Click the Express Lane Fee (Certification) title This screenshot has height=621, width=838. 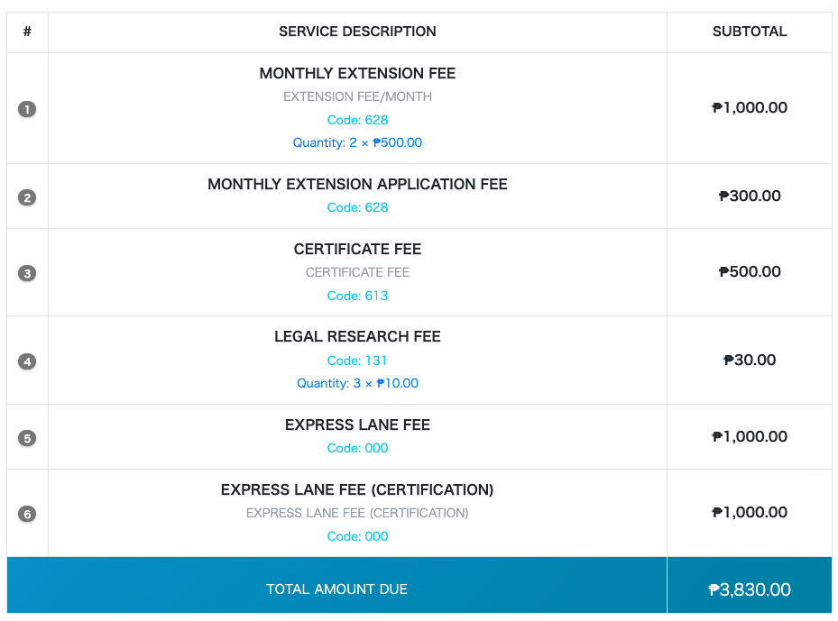point(357,490)
